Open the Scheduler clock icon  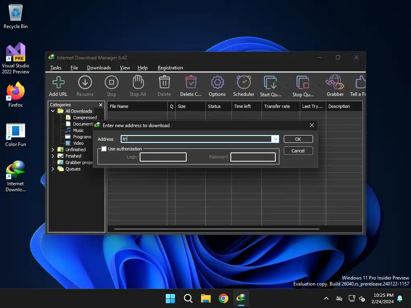point(244,82)
